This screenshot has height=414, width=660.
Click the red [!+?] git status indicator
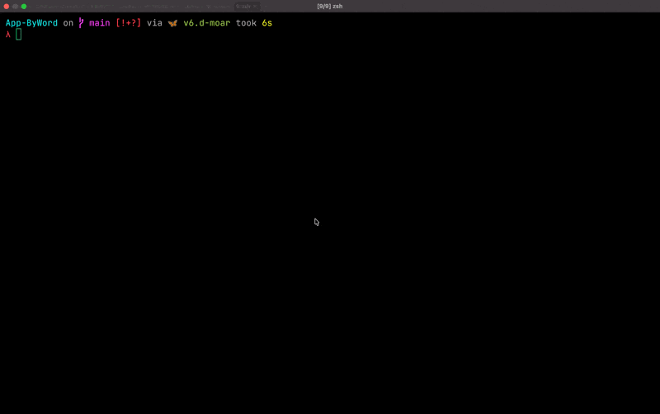point(129,23)
